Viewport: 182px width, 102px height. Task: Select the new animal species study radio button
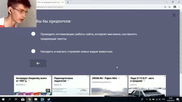(33, 51)
